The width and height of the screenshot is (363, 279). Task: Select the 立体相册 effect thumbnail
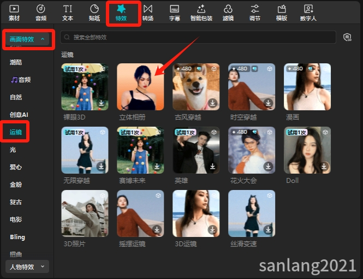(140, 87)
